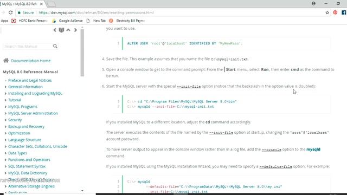Bookmark this page with the star icon
The width and height of the screenshot is (347, 195).
[327, 12]
